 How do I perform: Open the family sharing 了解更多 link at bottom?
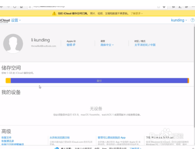point(135,148)
